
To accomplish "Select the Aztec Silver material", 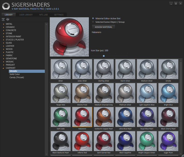I will pos(82,69).
